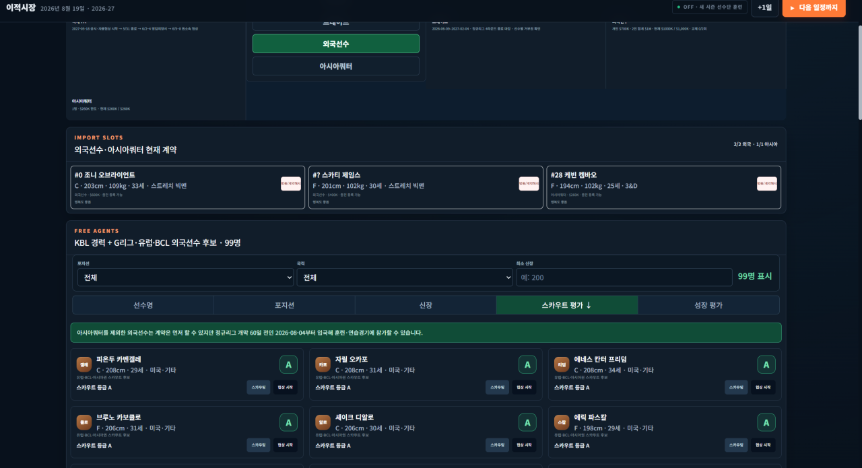Viewport: 862px width, 468px height.
Task: Sort the list by 선수명
Action: pos(143,305)
